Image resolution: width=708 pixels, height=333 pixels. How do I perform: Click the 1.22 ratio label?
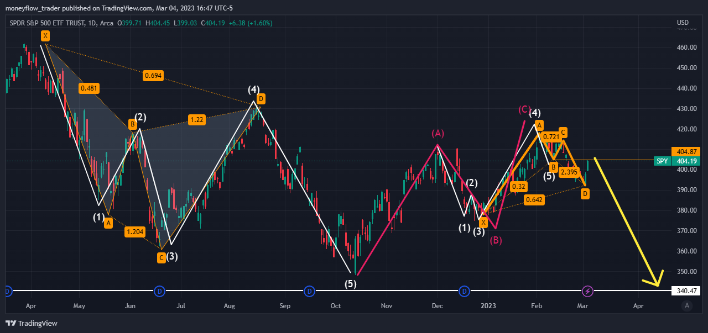[x=196, y=119]
